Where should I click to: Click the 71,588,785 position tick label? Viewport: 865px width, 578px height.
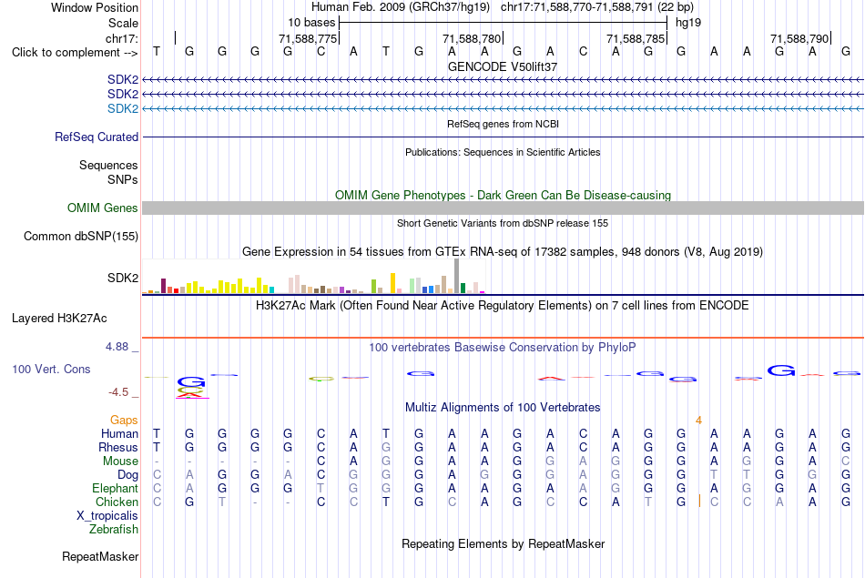click(636, 38)
